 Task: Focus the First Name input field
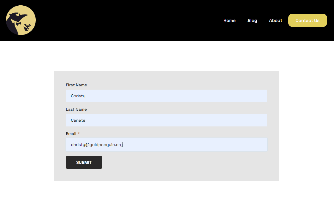coord(166,96)
